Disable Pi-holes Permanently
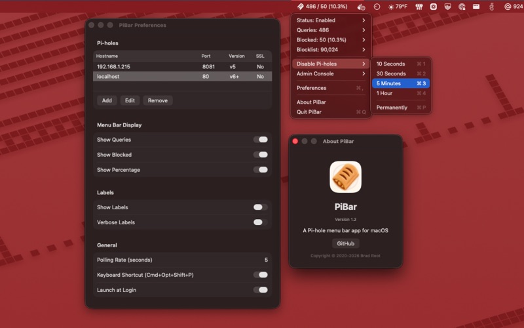Viewport: 524px width, 328px height. pos(401,108)
